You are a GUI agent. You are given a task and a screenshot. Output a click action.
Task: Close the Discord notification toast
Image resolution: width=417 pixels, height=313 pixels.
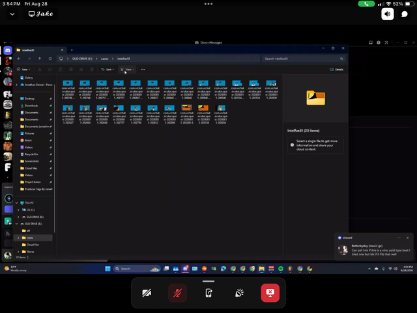(x=407, y=237)
